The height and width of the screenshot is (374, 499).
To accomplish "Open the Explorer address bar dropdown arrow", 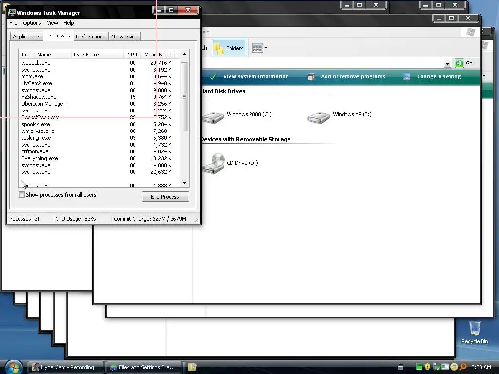I will [447, 63].
